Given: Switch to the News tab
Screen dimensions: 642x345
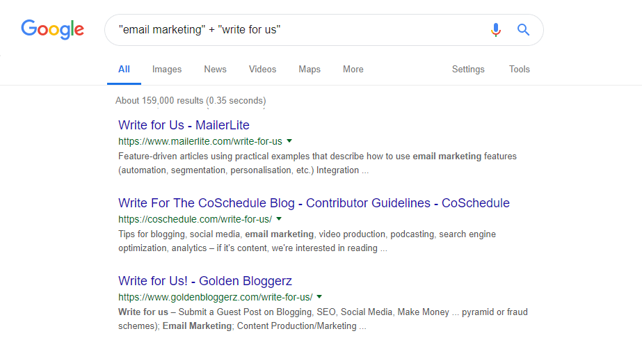Looking at the screenshot, I should click(x=215, y=70).
